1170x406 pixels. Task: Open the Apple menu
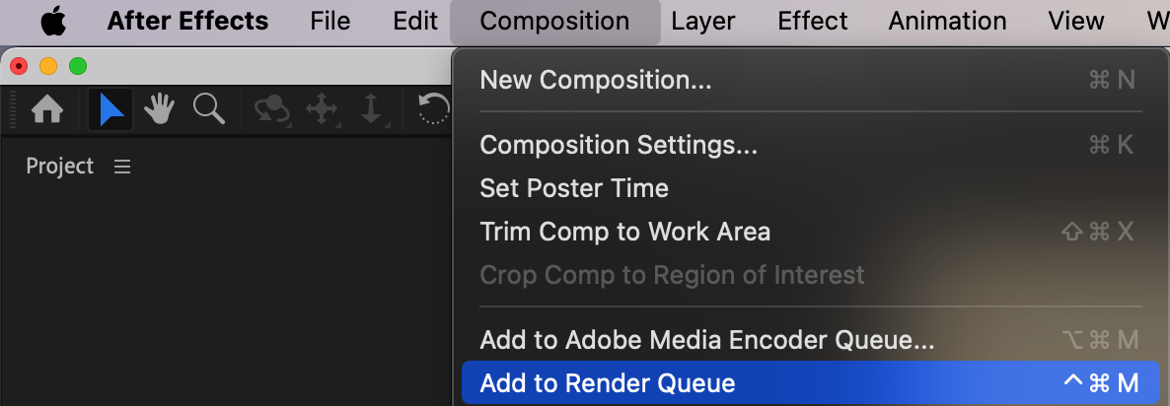coord(53,22)
